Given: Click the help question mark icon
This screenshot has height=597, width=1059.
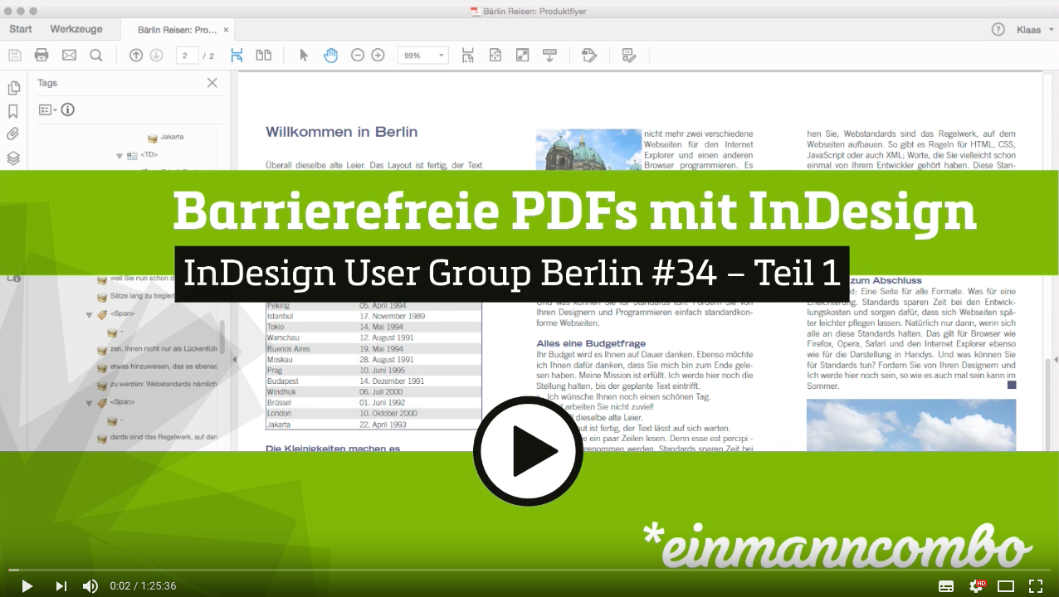Looking at the screenshot, I should [998, 30].
